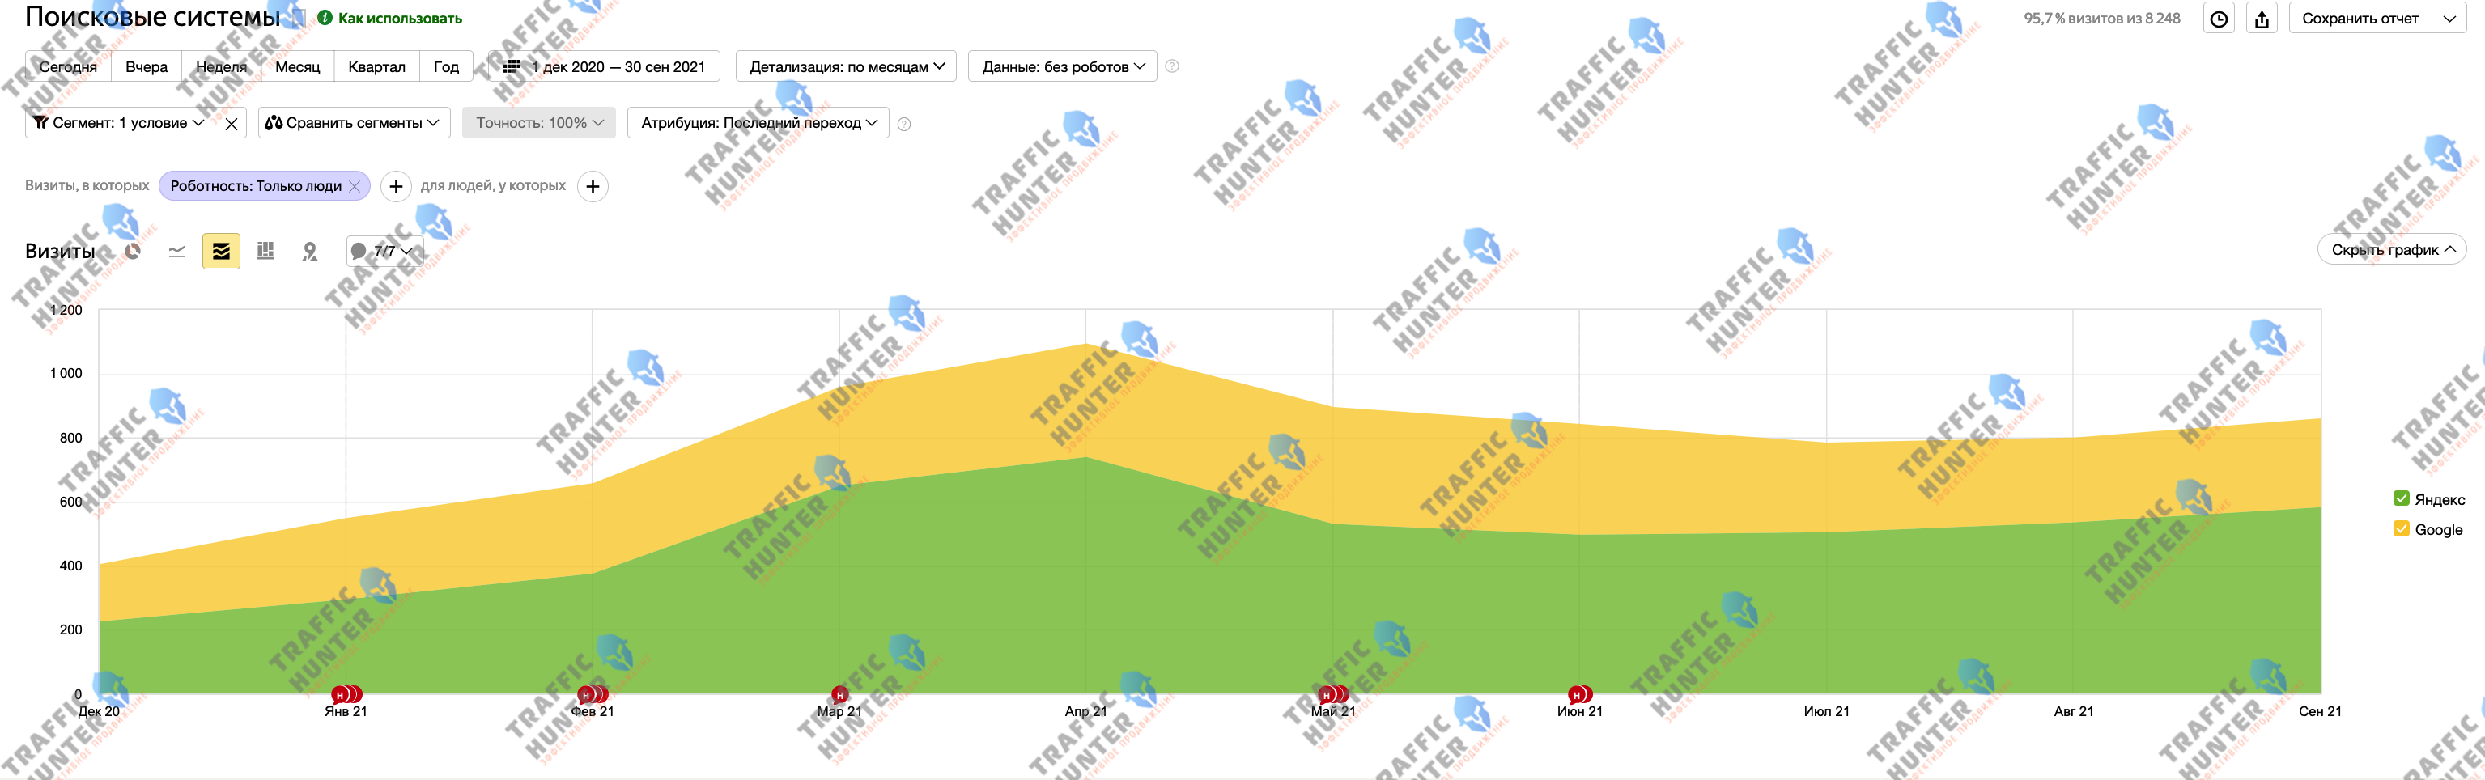Click the annotation marker at Янв 21
This screenshot has width=2485, height=780.
(x=346, y=694)
